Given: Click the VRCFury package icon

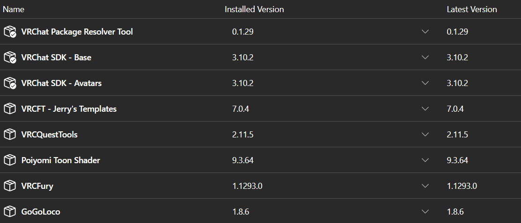Looking at the screenshot, I should point(10,186).
